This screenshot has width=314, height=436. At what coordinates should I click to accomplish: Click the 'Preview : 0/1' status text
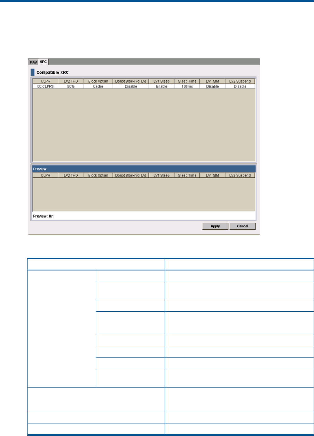click(x=44, y=216)
